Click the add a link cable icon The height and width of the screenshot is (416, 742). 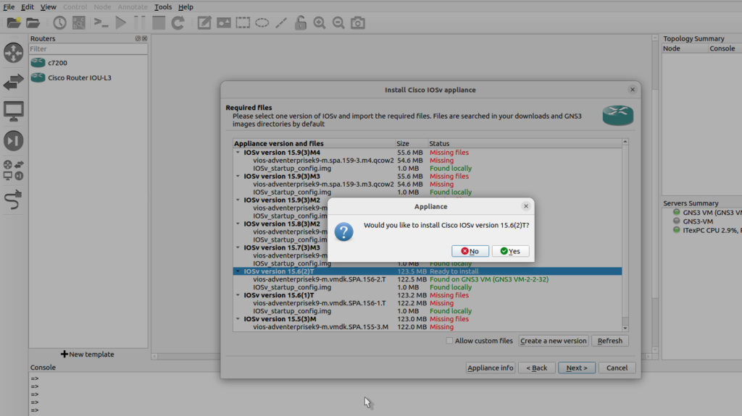tap(13, 200)
